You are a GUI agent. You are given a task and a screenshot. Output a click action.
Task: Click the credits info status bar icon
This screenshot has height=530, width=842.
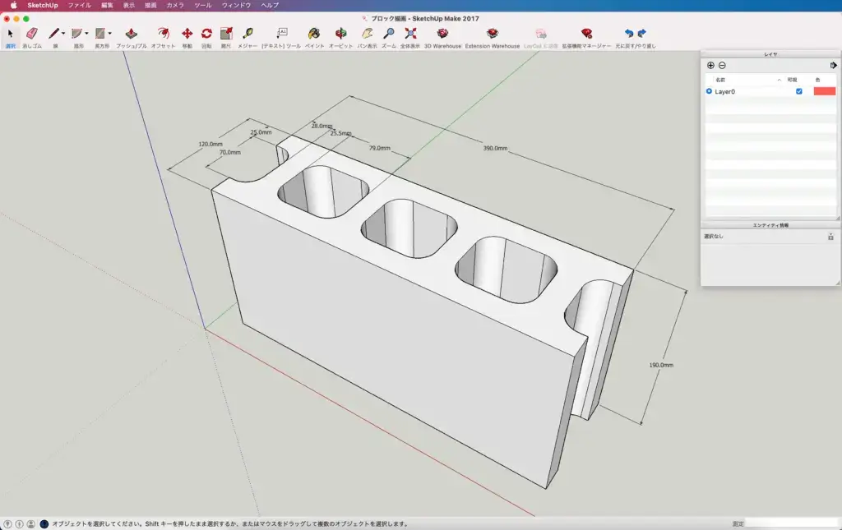tap(20, 524)
